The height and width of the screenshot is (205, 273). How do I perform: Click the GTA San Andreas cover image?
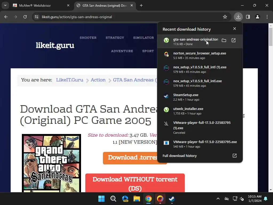coord(51,163)
